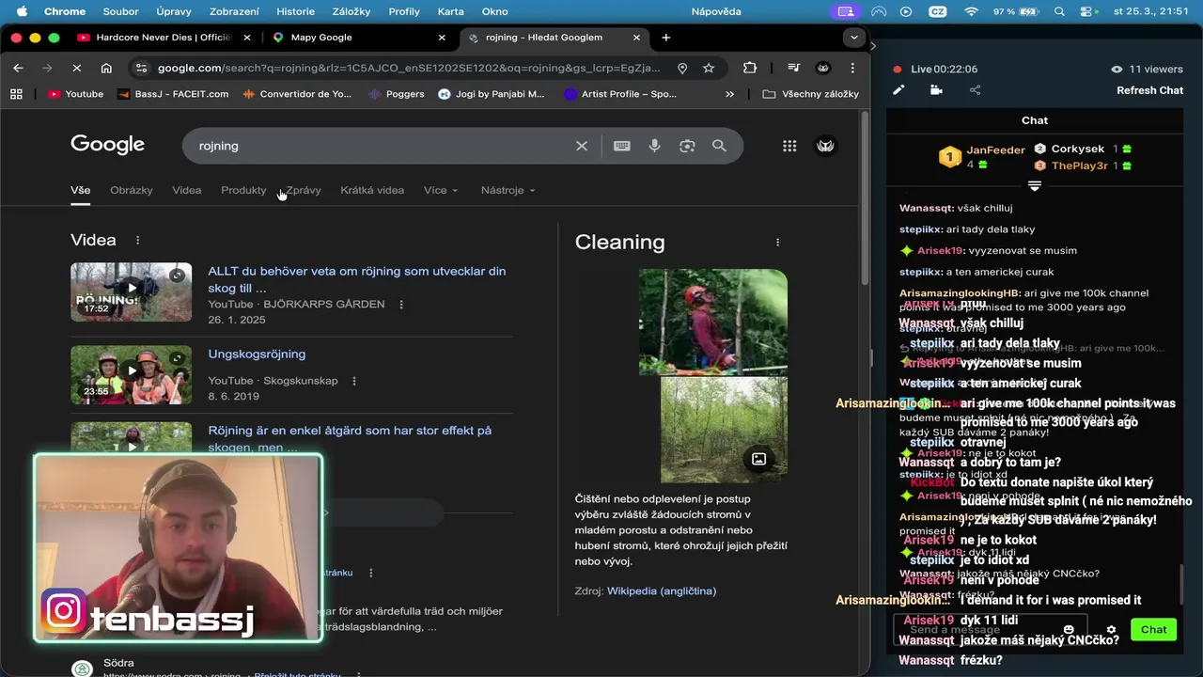This screenshot has width=1203, height=677.
Task: Switch to the Produkty search tab
Action: click(243, 190)
